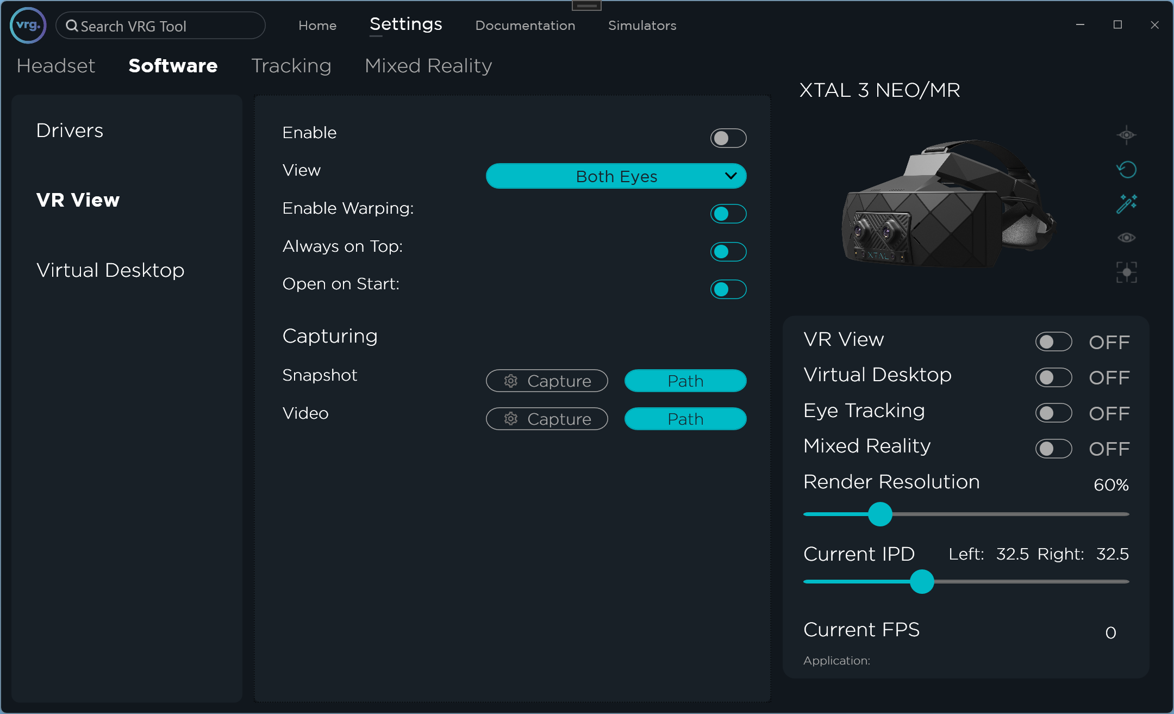This screenshot has height=714, width=1174.
Task: Toggle the Enable Warping switch
Action: pos(728,214)
